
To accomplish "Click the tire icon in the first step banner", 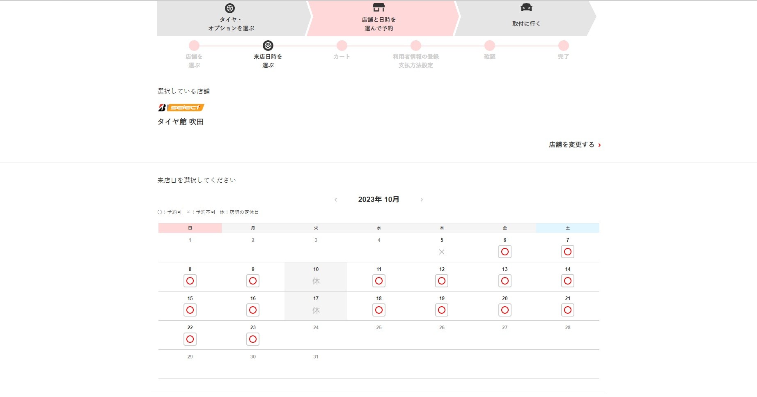I will pyautogui.click(x=230, y=8).
